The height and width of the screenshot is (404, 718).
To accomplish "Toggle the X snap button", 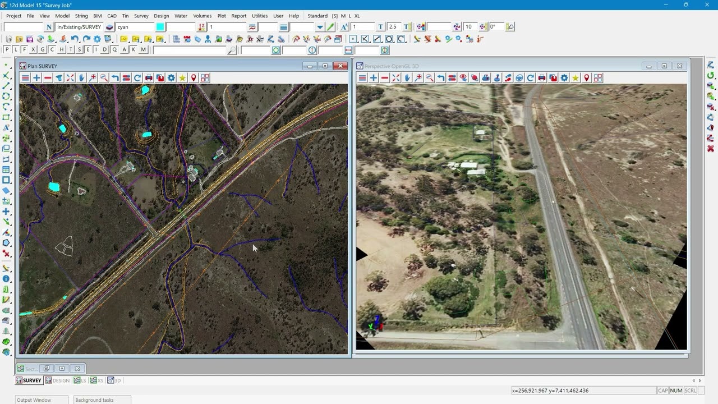I will tap(34, 50).
